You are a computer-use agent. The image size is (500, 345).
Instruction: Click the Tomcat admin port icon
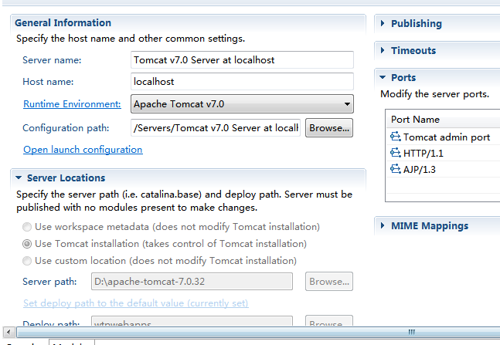pyautogui.click(x=396, y=137)
